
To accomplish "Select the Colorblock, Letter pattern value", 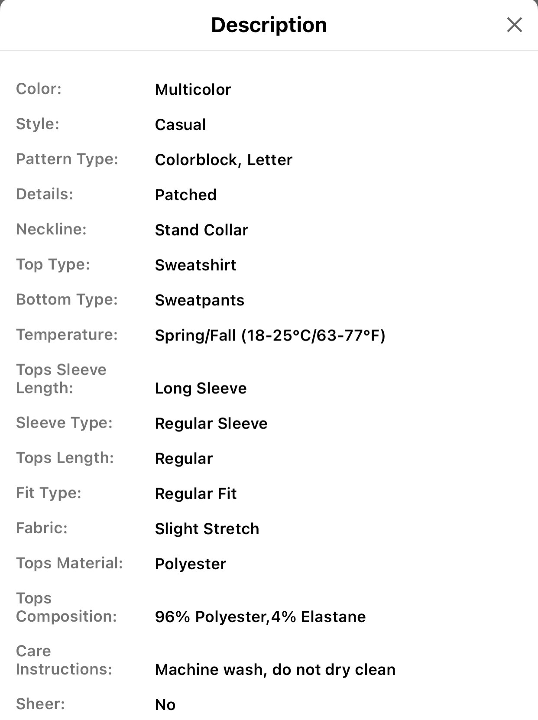I will [224, 160].
